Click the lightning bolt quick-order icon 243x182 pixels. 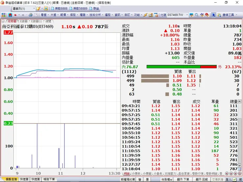click(145, 15)
